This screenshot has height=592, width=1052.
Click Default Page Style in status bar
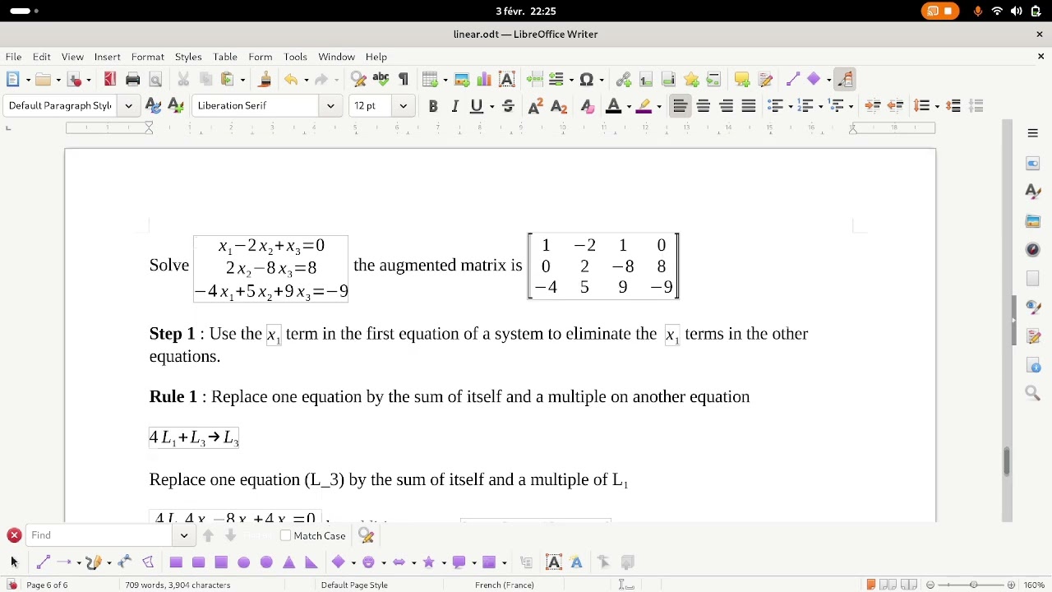pos(354,585)
